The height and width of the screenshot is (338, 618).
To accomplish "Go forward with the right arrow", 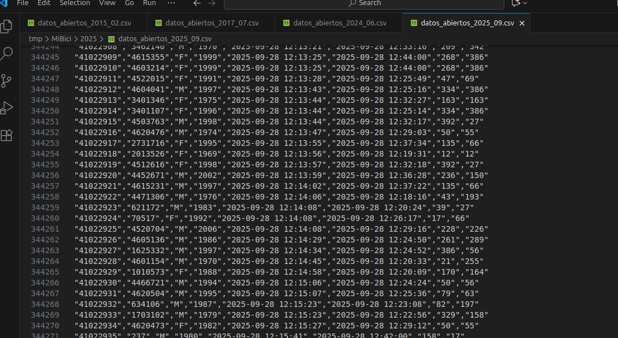I will 213,3.
